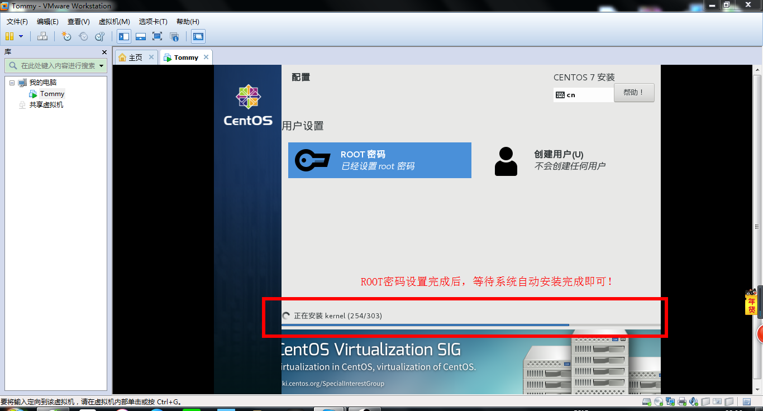Screen dimensions: 763x411
Task: Send Ctrl+Alt+Del using the keyboard keys icon
Action: [x=42, y=36]
